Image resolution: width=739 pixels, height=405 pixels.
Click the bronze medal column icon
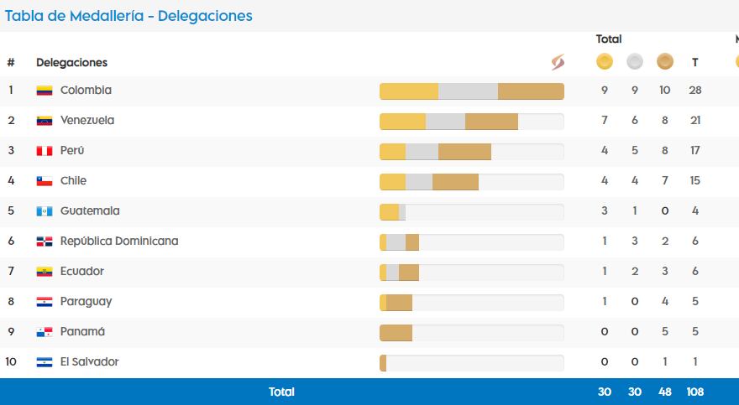click(665, 61)
